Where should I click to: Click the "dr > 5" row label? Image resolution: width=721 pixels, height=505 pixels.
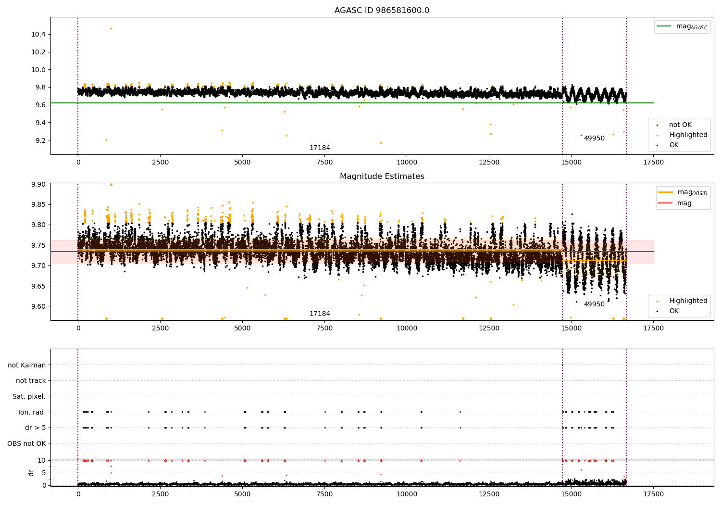(36, 428)
